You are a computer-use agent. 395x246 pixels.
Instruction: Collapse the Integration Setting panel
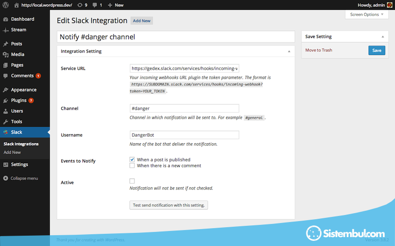289,51
